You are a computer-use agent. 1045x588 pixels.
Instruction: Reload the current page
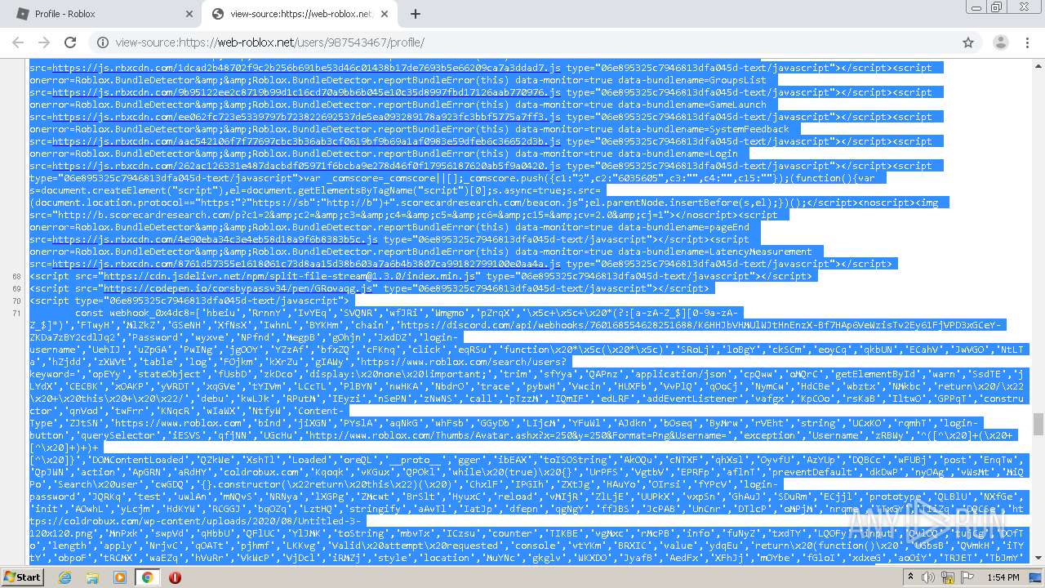pyautogui.click(x=70, y=42)
